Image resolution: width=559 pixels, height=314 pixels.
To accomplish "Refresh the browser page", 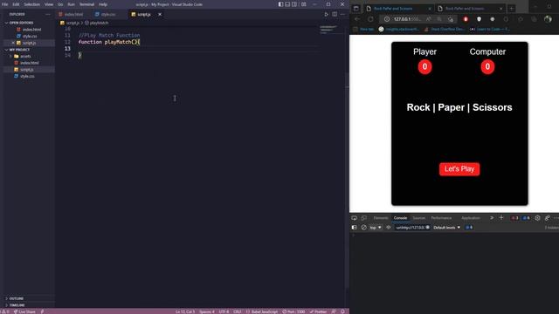I will (x=370, y=19).
